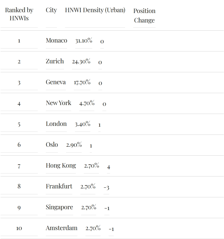Select the New York city cell
The width and height of the screenshot is (224, 239).
click(58, 103)
